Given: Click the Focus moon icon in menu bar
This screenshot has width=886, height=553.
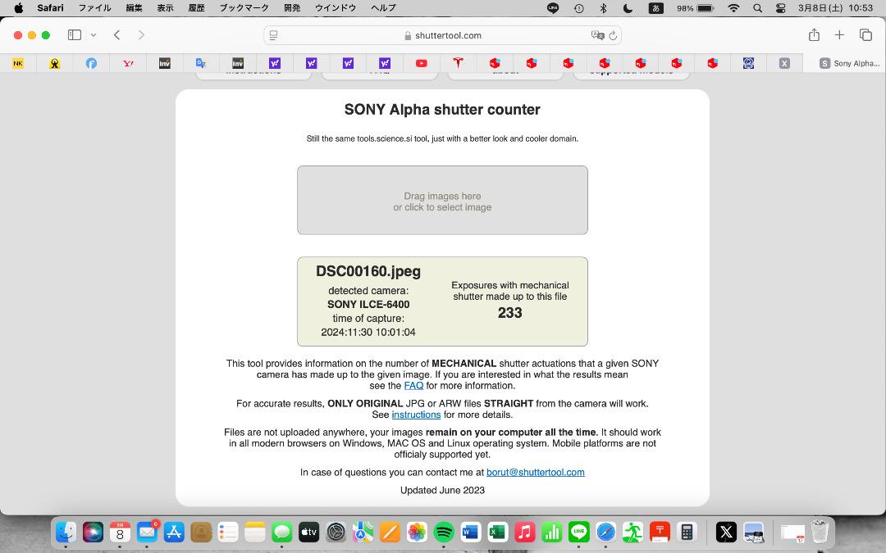Looking at the screenshot, I should pos(628,8).
